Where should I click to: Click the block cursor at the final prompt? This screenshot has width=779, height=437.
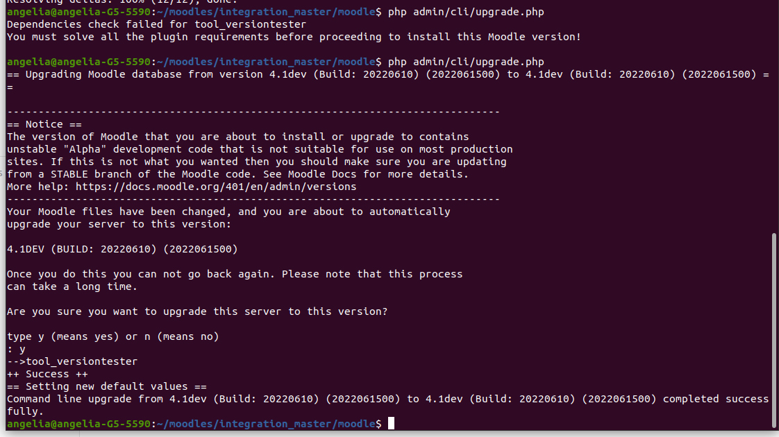[391, 424]
